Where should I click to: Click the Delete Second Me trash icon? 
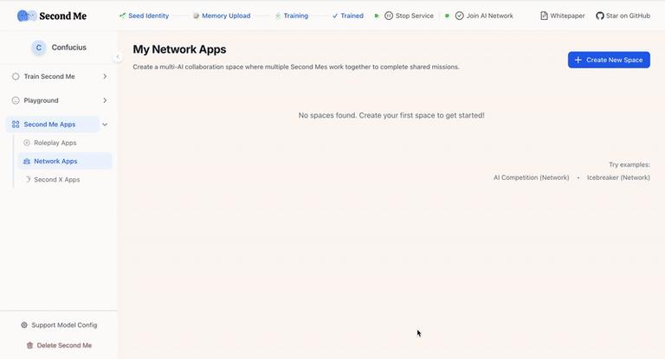[29, 345]
